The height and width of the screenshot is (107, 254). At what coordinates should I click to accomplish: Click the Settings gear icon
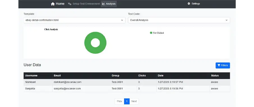[189, 4]
